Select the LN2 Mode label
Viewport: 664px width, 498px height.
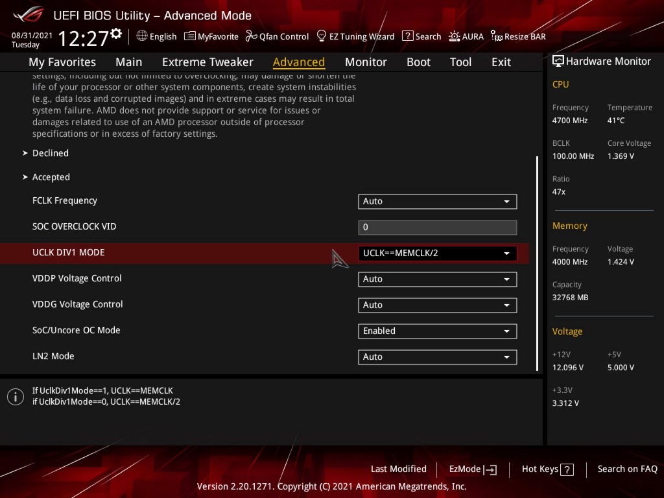pyautogui.click(x=53, y=357)
